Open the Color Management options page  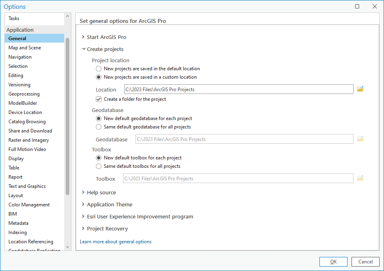[x=29, y=205]
